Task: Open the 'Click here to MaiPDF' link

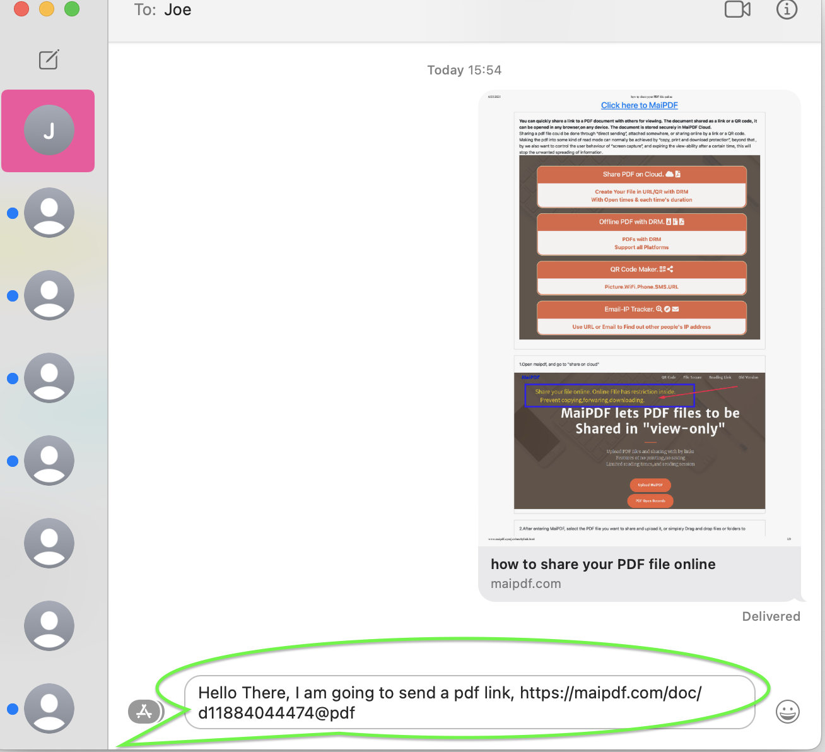Action: pos(639,105)
